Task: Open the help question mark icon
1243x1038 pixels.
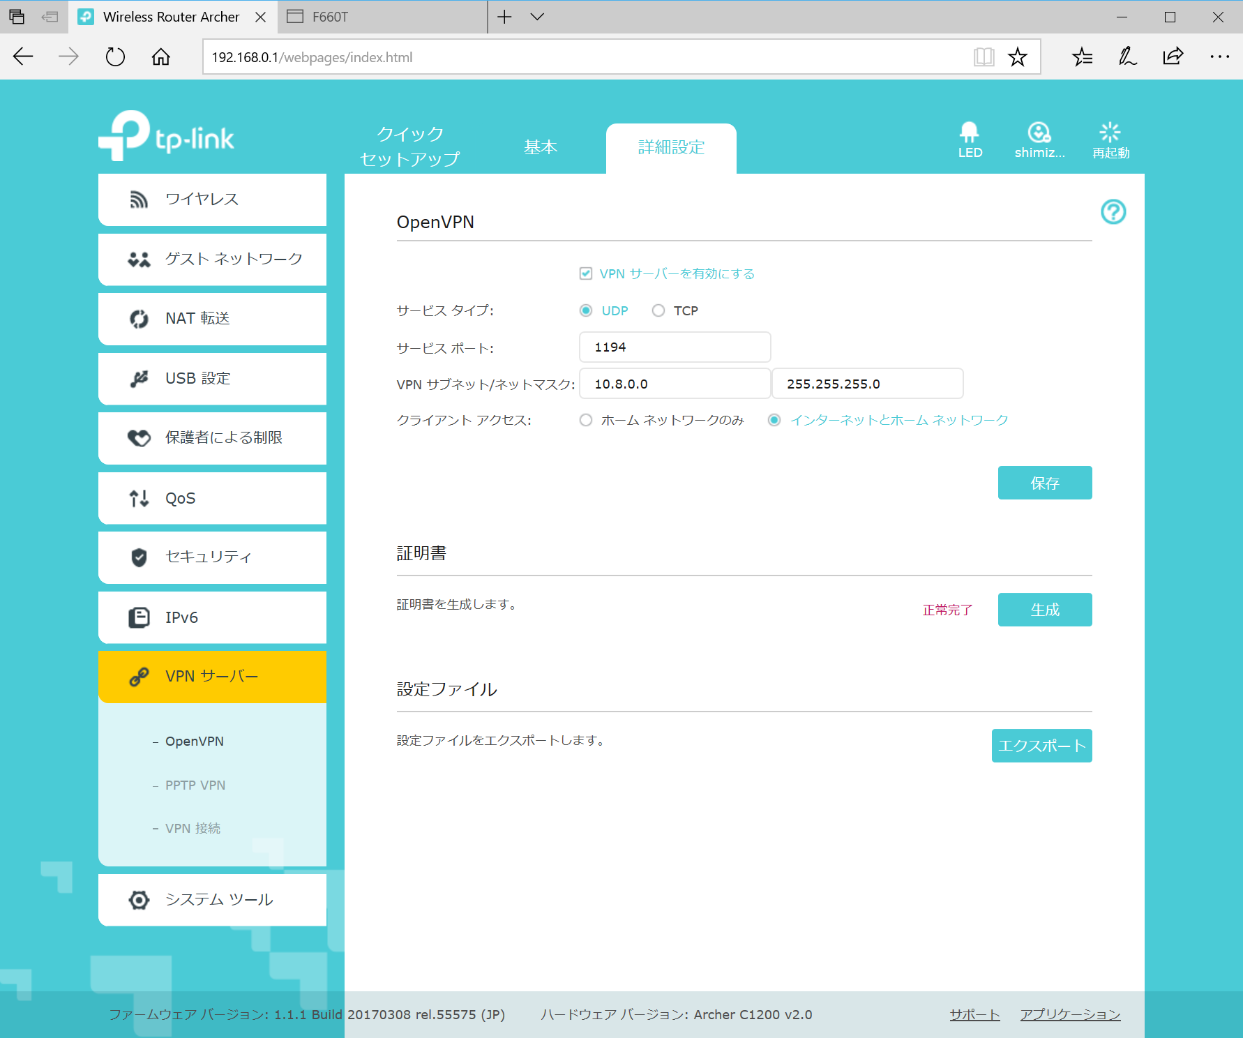Action: (x=1113, y=211)
